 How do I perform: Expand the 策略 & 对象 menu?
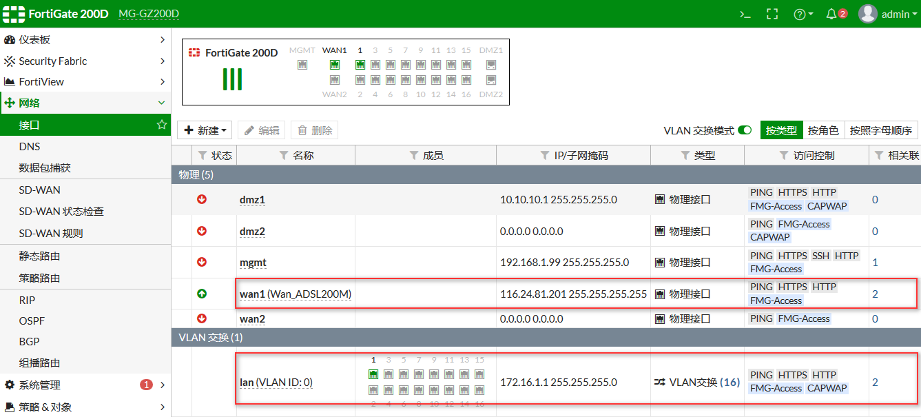click(85, 407)
